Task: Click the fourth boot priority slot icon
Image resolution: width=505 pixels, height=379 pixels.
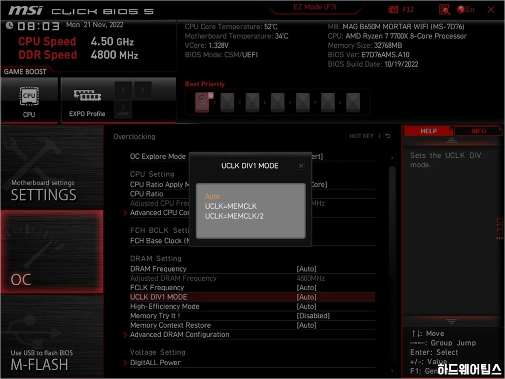Action: tap(278, 102)
